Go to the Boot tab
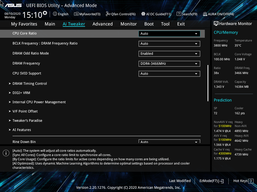 click(149, 24)
